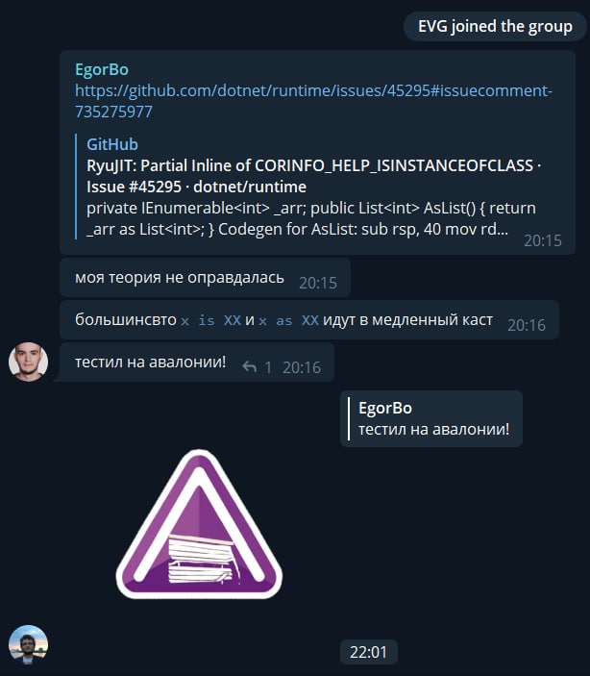Click the 'x as XX' code snippet

[288, 320]
